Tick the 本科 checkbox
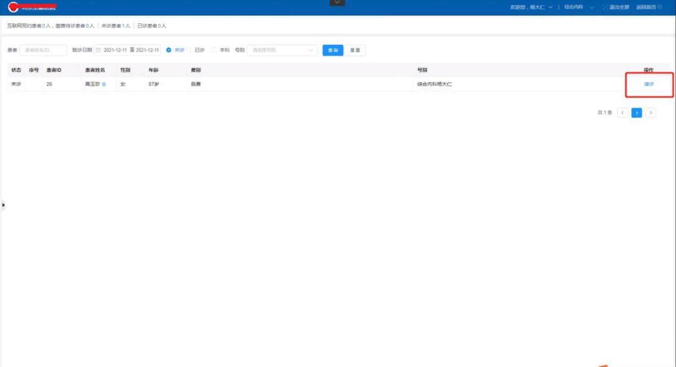 tap(214, 50)
